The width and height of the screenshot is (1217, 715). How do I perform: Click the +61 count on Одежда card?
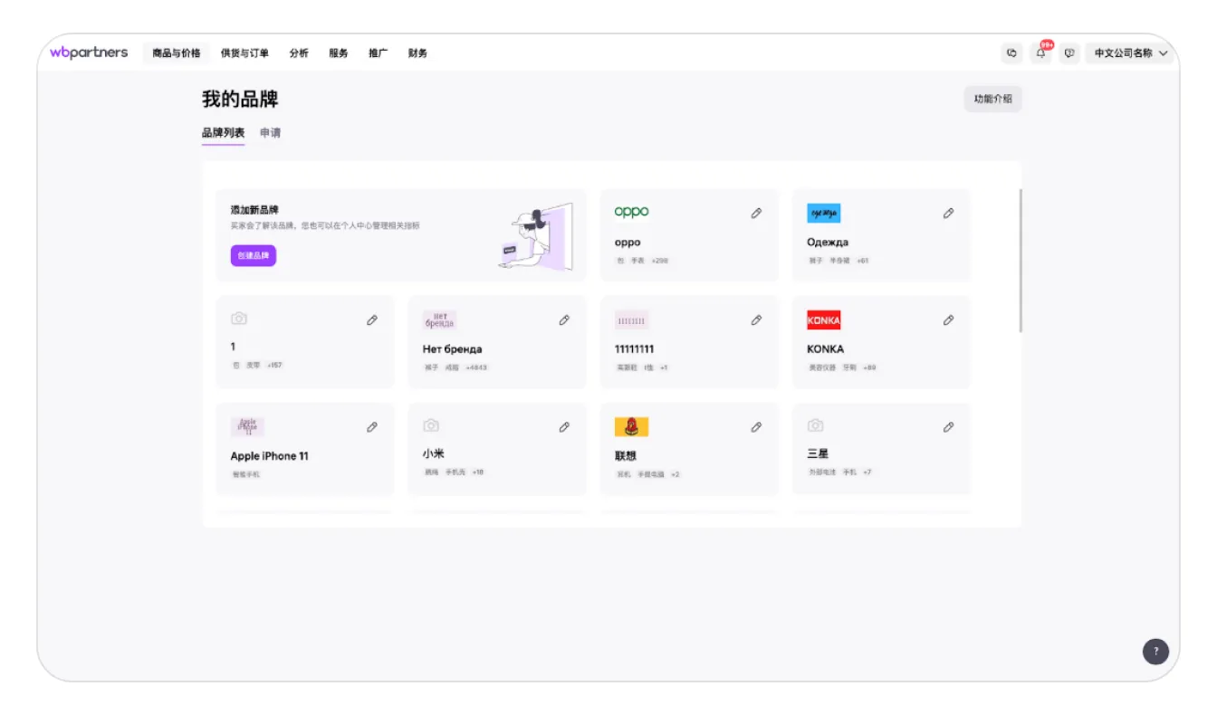pyautogui.click(x=863, y=261)
